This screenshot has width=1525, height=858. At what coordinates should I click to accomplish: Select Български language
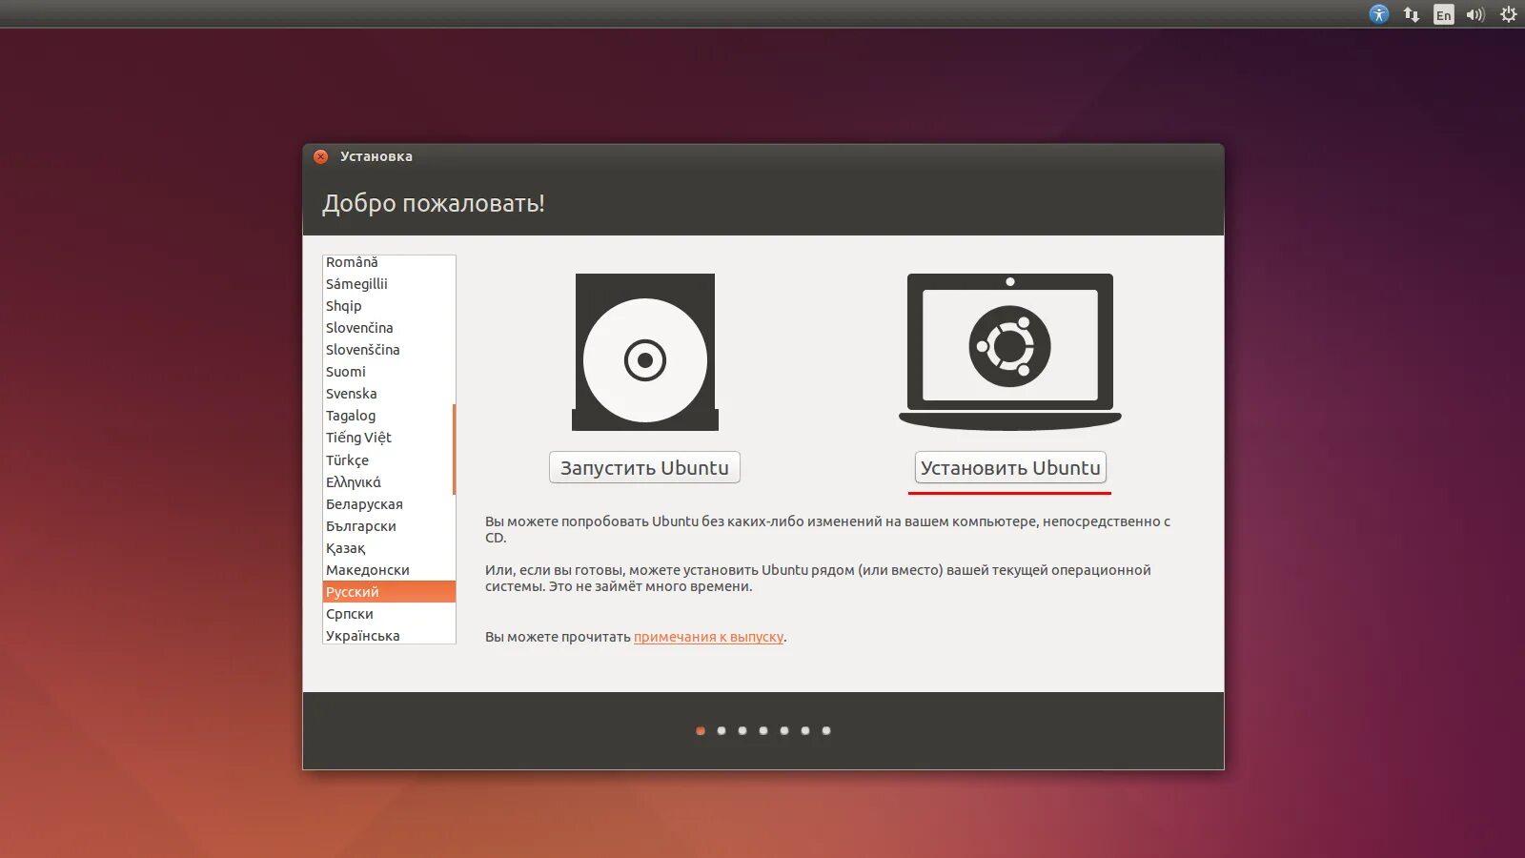tap(389, 526)
